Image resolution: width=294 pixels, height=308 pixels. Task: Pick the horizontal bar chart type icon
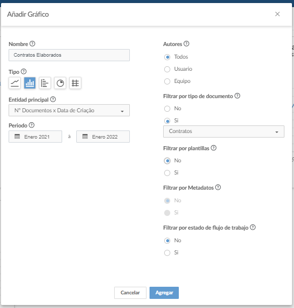click(45, 83)
